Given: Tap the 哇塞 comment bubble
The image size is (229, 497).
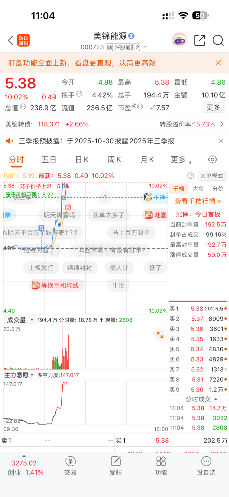Looking at the screenshot, I should coord(156,215).
